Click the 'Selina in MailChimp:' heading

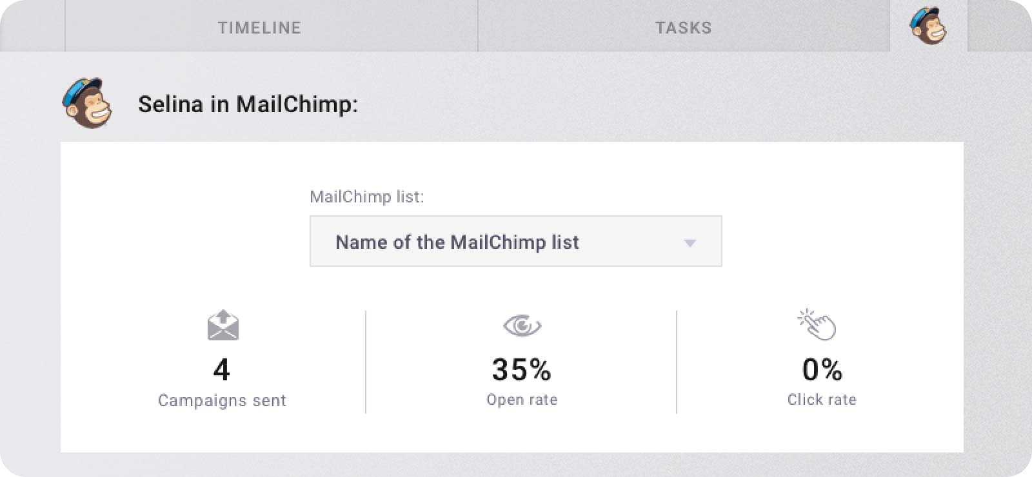pos(248,104)
